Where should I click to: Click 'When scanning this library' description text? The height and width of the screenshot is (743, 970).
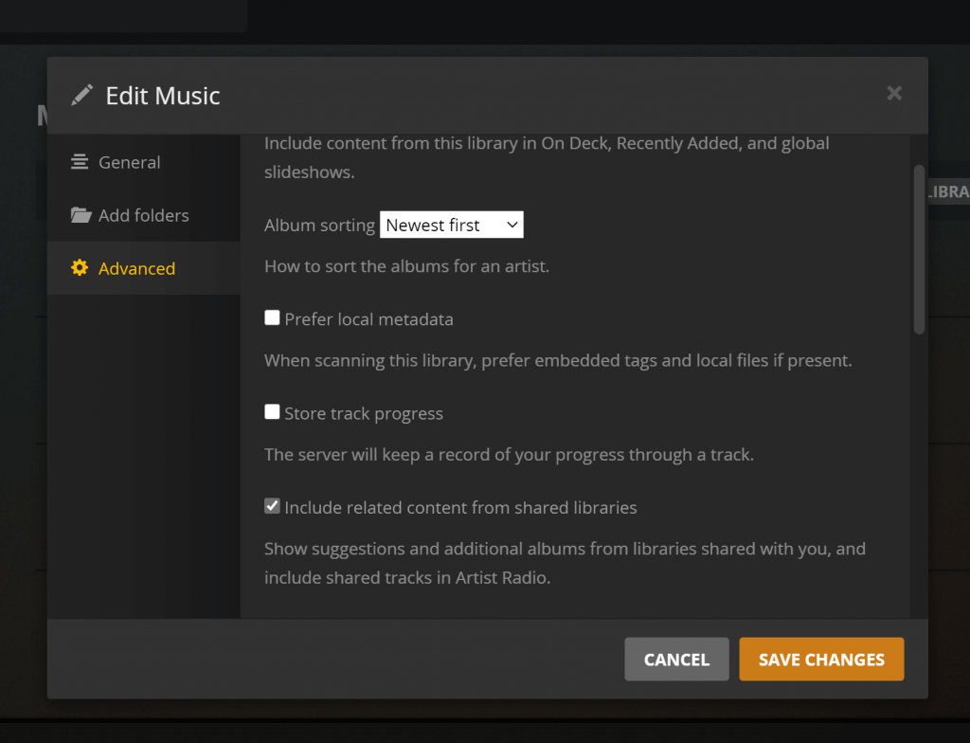tap(558, 360)
